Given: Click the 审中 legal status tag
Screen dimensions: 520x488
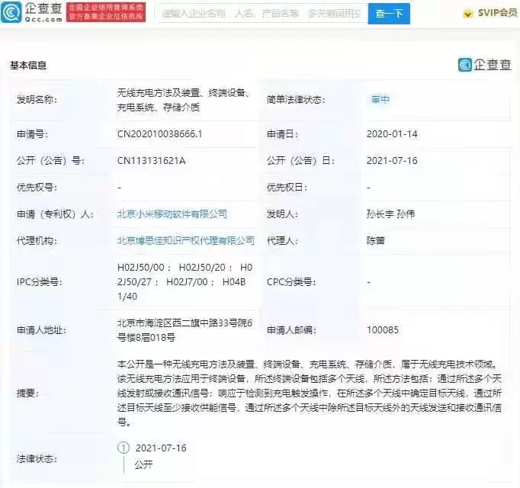Looking at the screenshot, I should click(380, 100).
